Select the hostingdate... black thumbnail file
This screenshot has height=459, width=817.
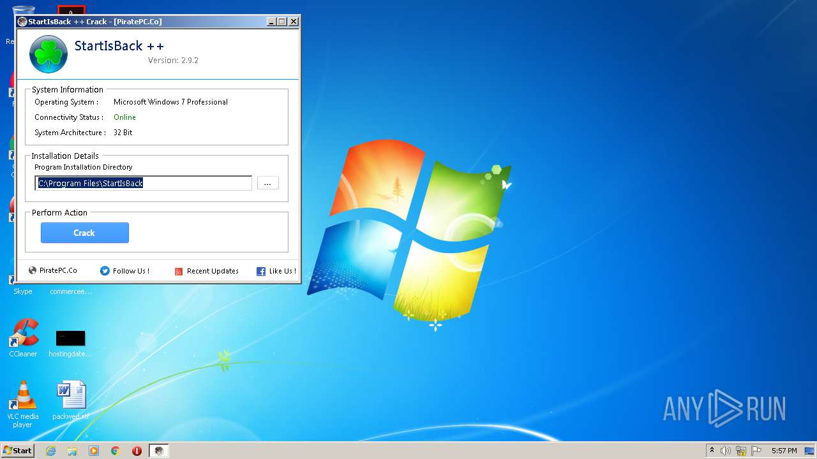(x=70, y=343)
